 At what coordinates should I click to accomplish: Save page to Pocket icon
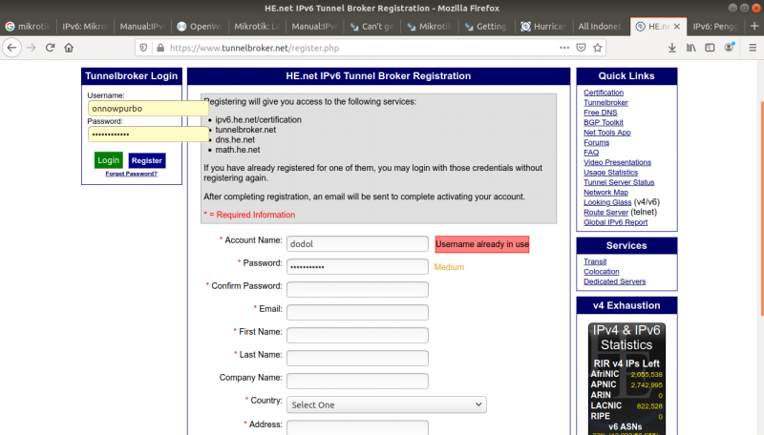coord(583,47)
